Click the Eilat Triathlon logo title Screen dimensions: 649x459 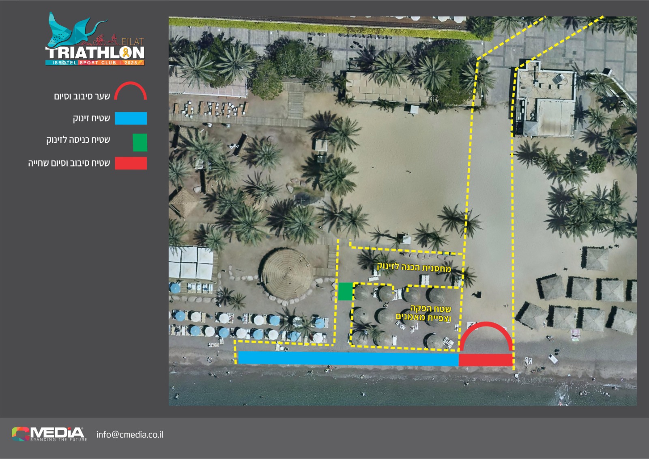(94, 53)
